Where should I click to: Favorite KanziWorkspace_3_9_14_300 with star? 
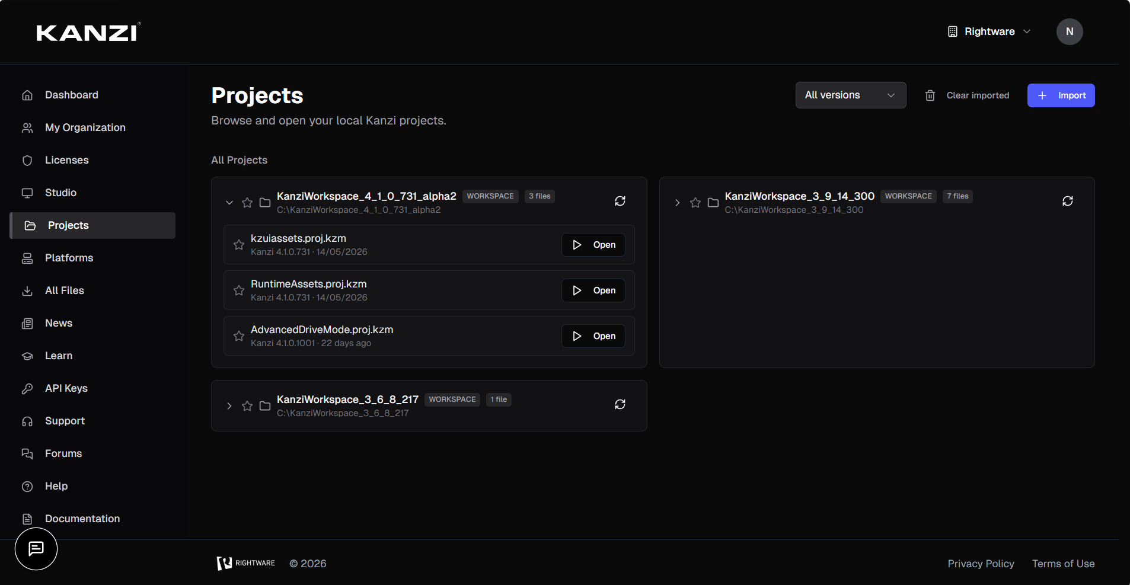695,203
